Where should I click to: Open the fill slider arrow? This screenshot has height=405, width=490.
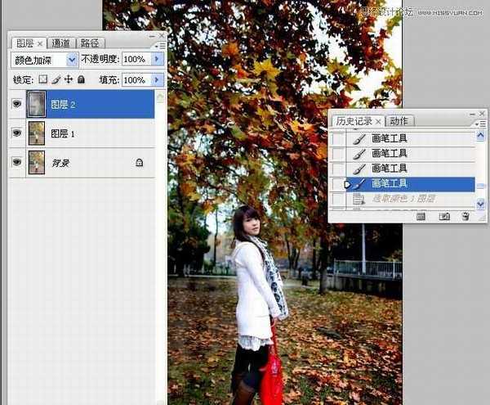[157, 80]
